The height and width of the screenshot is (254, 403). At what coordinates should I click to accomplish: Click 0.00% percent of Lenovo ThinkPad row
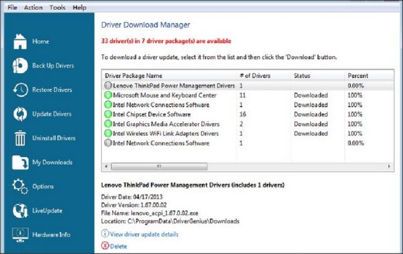pyautogui.click(x=356, y=86)
